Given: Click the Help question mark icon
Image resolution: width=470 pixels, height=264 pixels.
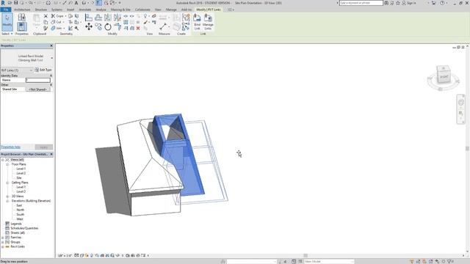Looking at the screenshot, I should 442,3.
